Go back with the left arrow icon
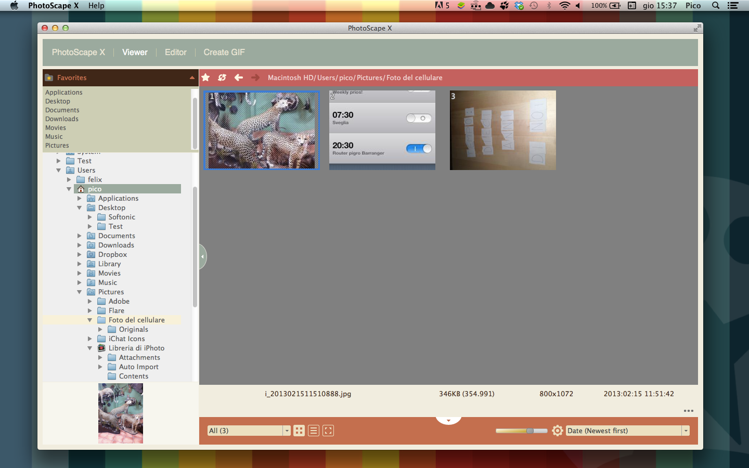 (239, 77)
